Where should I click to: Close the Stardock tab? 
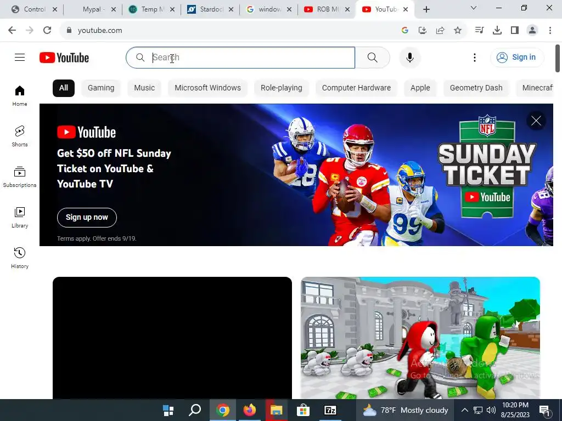tap(231, 9)
